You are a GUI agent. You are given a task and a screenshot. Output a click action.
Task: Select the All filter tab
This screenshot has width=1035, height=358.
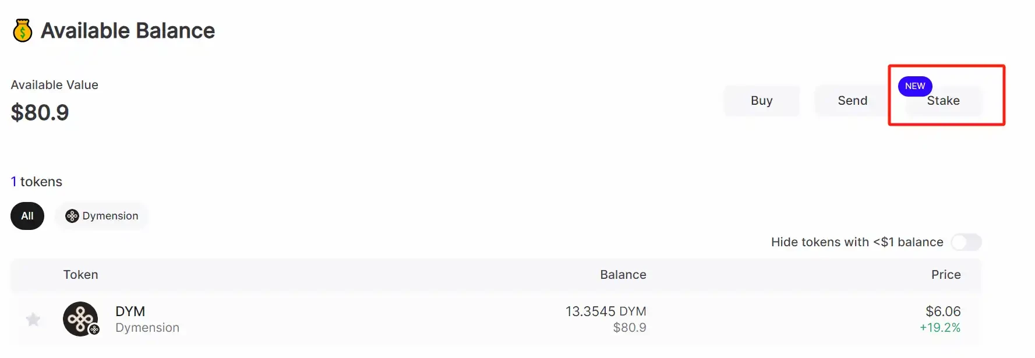(27, 216)
